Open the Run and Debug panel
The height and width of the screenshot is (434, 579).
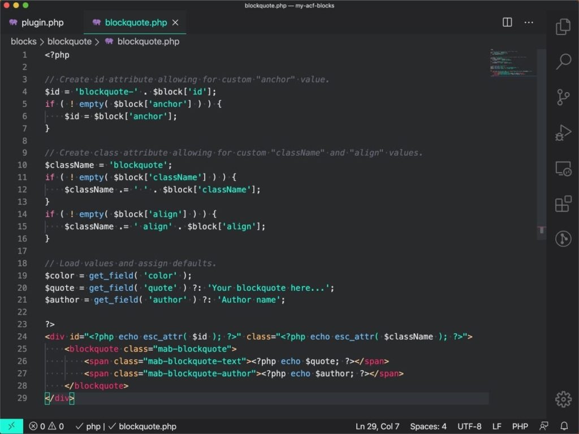563,133
